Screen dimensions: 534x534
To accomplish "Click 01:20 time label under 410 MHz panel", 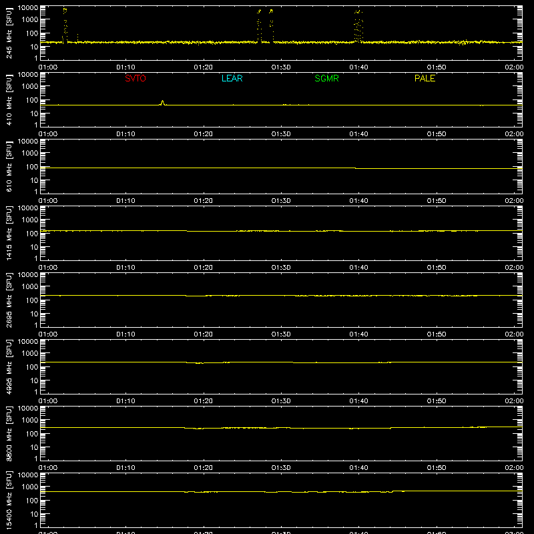I will (x=204, y=134).
